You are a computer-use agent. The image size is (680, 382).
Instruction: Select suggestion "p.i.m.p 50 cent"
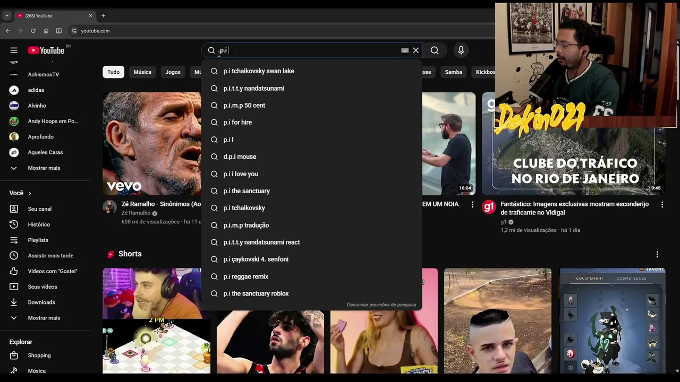click(312, 105)
